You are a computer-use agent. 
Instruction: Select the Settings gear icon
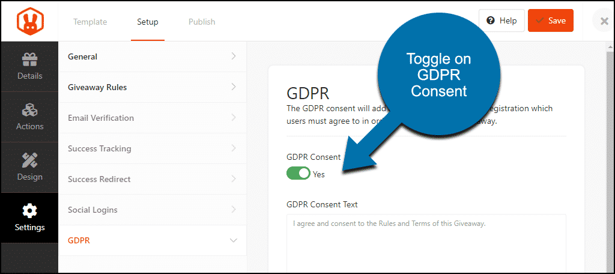(x=30, y=211)
